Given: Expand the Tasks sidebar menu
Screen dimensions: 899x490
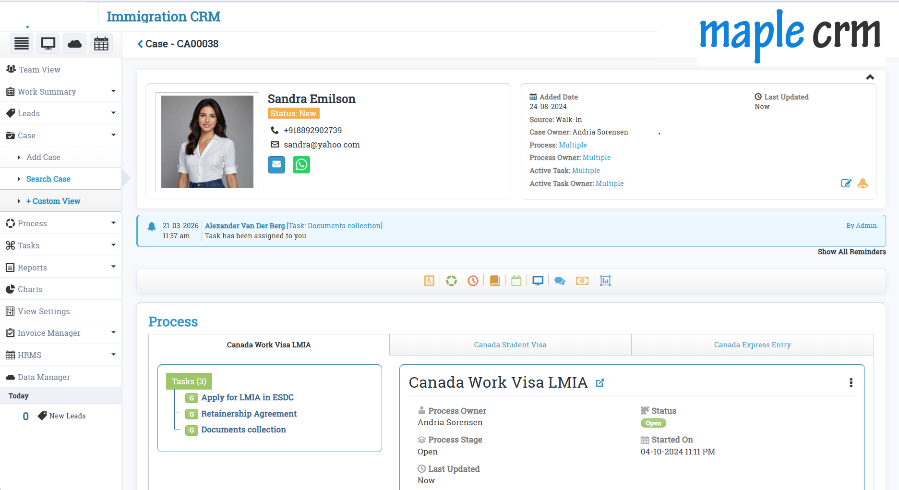Looking at the screenshot, I should (x=60, y=245).
